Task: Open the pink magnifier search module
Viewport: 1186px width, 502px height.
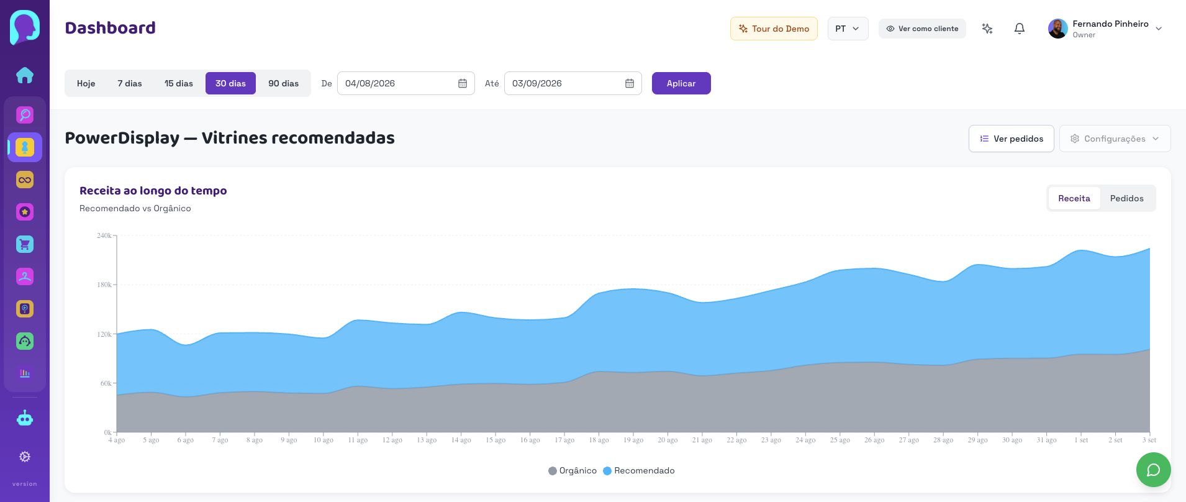Action: click(x=25, y=115)
